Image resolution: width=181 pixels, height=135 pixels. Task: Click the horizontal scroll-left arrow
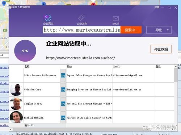(11, 129)
